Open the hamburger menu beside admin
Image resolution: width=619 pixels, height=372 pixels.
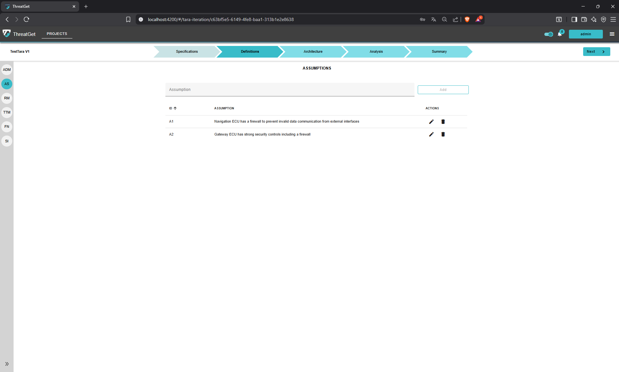coord(612,34)
